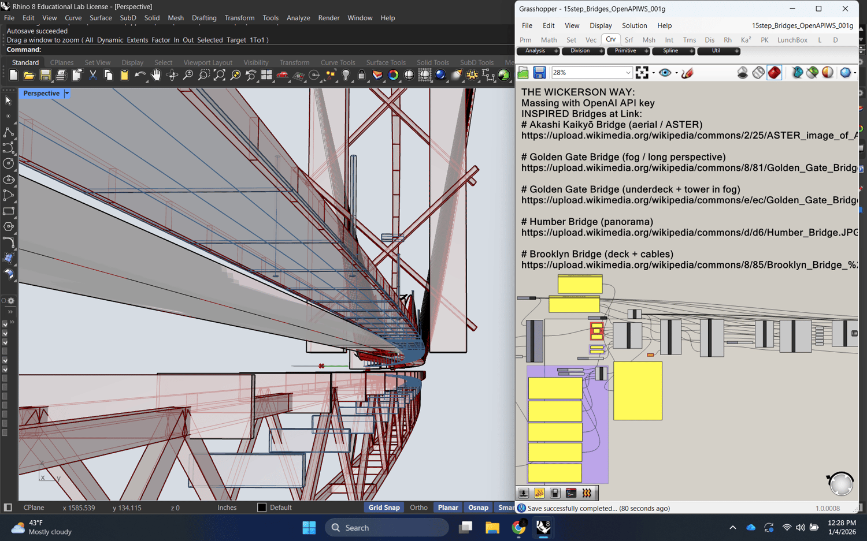Open the Analyze menu in Rhino
This screenshot has width=867, height=541.
pyautogui.click(x=298, y=18)
